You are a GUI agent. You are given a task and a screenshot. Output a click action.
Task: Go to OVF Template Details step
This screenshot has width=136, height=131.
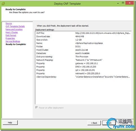(x=15, y=26)
